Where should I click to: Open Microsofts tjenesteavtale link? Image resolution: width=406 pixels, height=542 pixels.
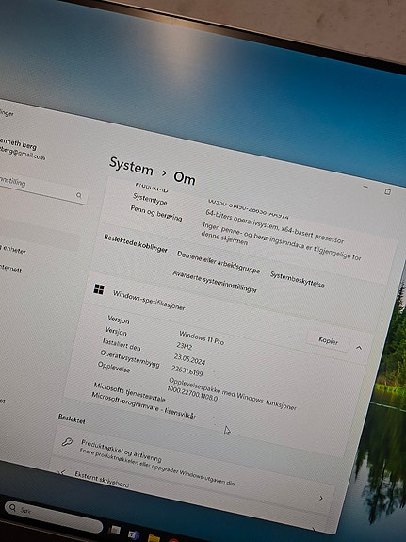[x=129, y=392]
